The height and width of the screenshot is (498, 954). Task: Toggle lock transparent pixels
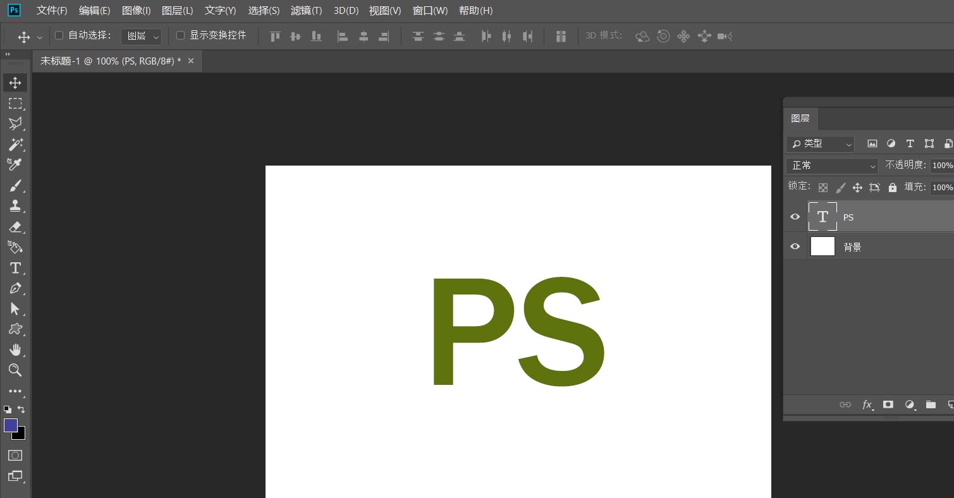pyautogui.click(x=823, y=188)
